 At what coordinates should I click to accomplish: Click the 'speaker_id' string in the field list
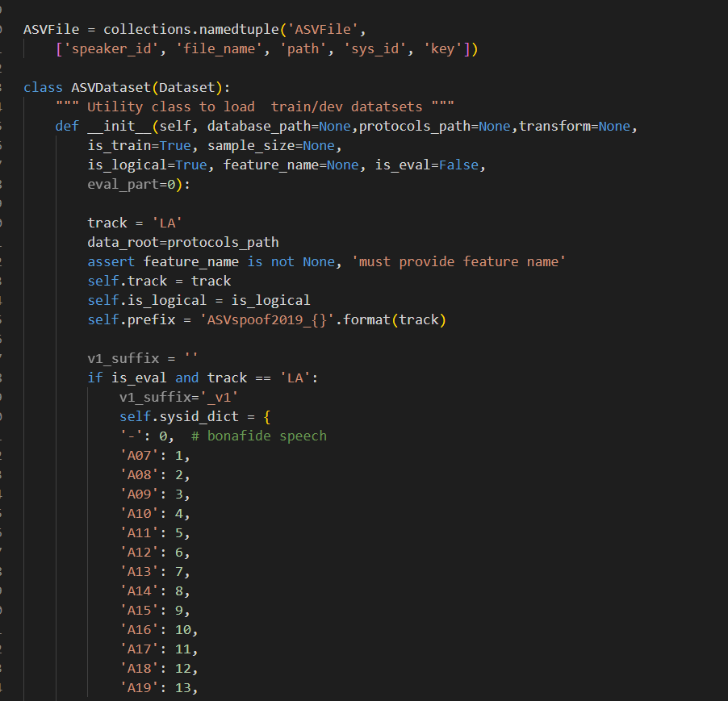pos(111,49)
